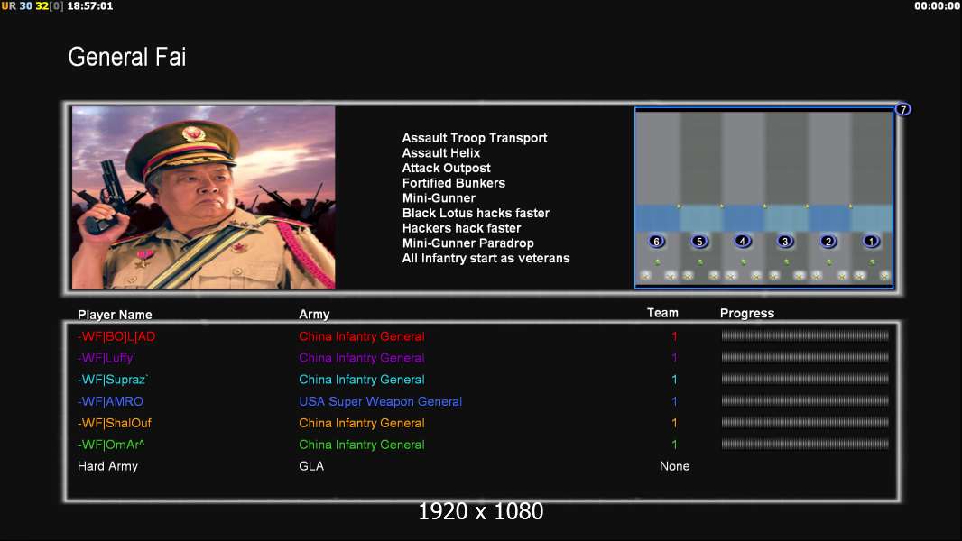Click team "None" for Hard Army
The height and width of the screenshot is (541, 962).
(x=674, y=466)
